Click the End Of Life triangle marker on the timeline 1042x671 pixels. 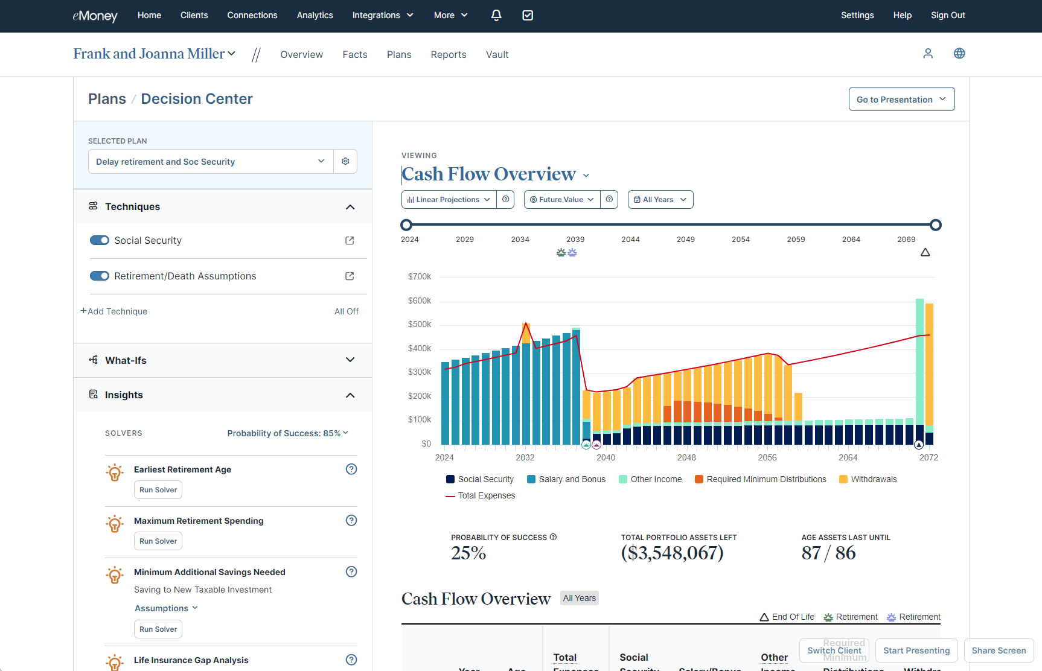point(925,253)
